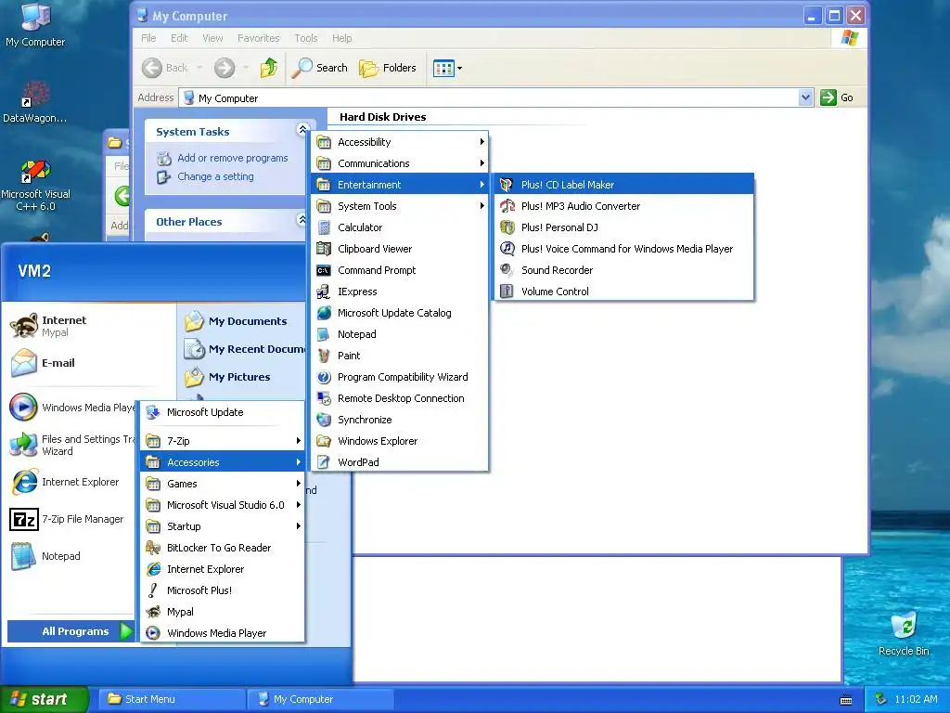Click the Microsoft Plus! icon
This screenshot has width=950, height=713.
(x=153, y=590)
